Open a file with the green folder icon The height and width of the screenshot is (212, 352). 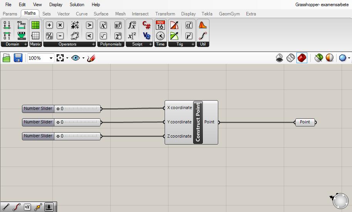(x=6, y=58)
